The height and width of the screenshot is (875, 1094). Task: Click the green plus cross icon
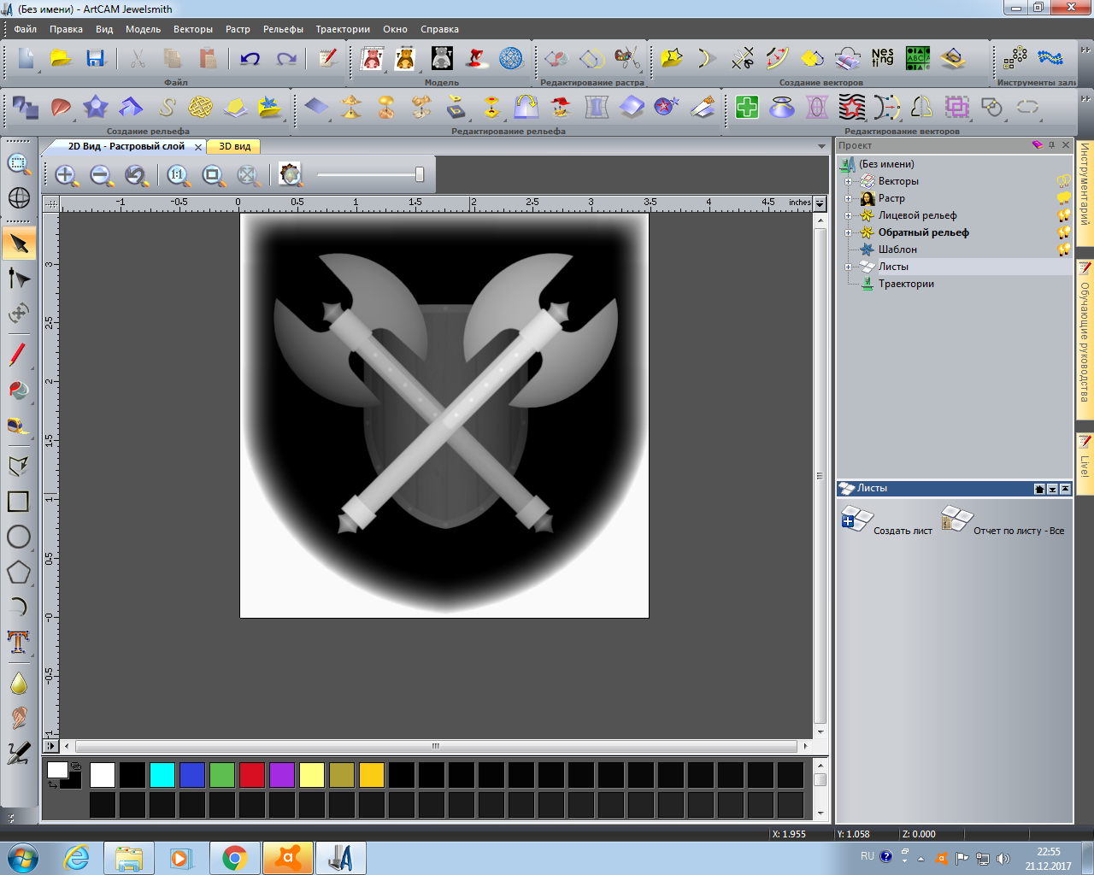pyautogui.click(x=747, y=107)
